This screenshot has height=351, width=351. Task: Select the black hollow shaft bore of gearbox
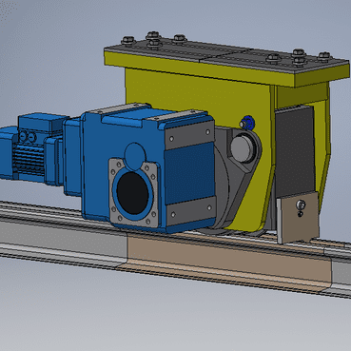click(132, 192)
